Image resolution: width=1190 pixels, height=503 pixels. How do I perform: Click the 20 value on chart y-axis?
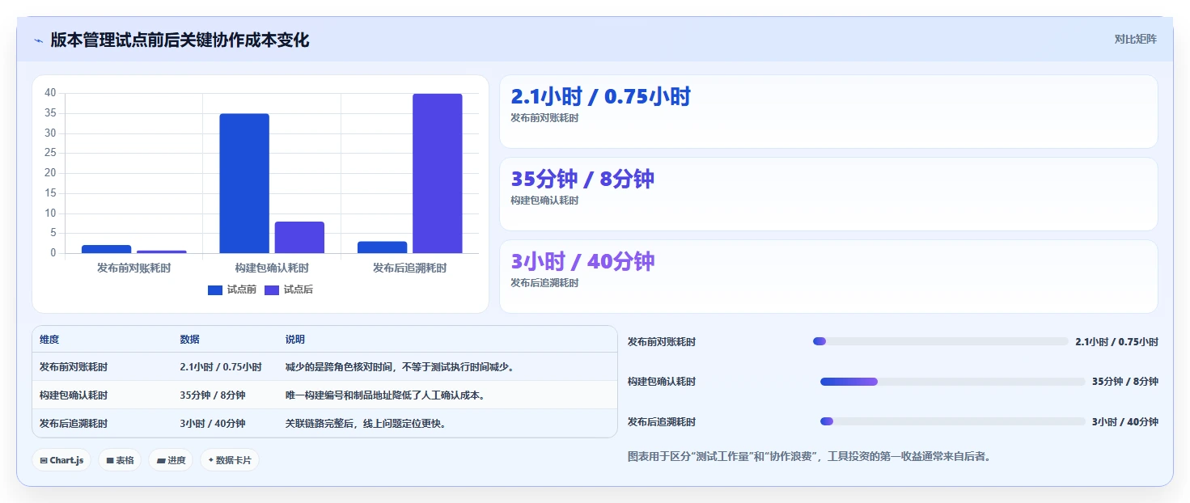[x=50, y=173]
